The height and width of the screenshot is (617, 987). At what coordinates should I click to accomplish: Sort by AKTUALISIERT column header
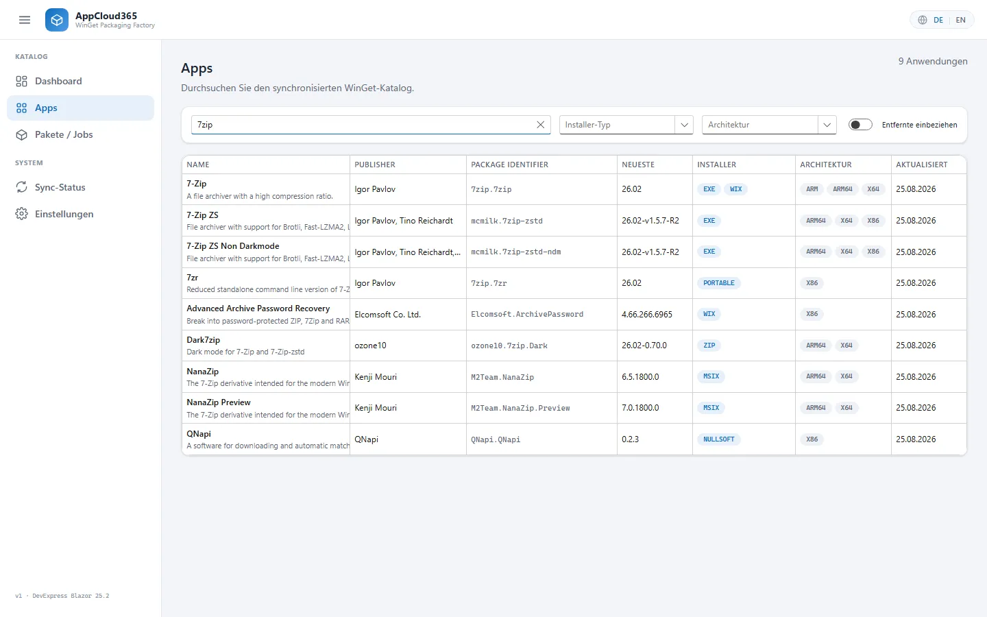[x=929, y=165]
